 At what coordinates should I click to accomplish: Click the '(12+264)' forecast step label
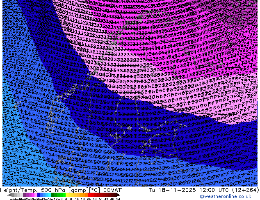245,190
